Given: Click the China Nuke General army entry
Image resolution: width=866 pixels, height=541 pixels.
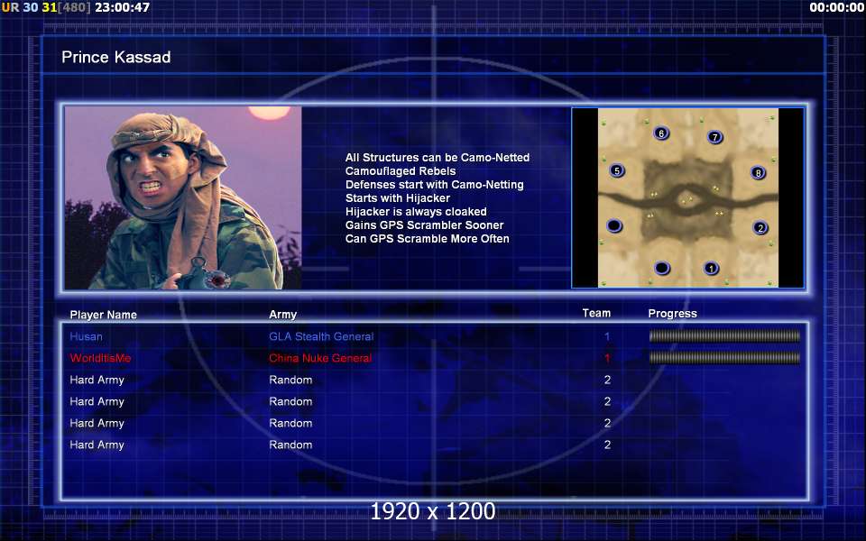Looking at the screenshot, I should pos(319,358).
